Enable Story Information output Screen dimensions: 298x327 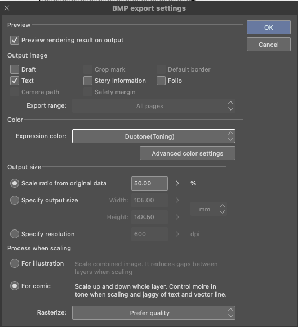(88, 81)
